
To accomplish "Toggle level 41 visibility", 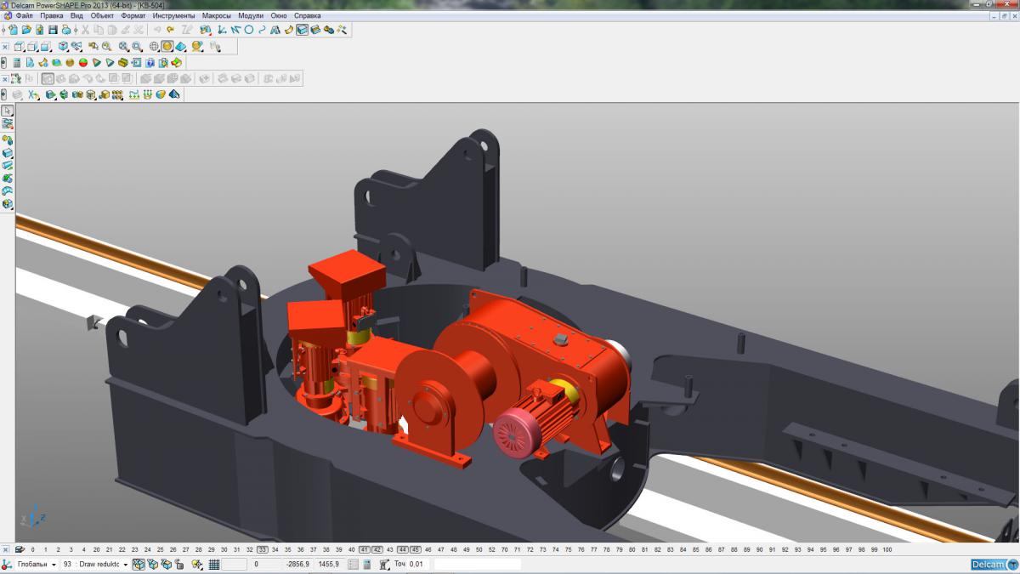I will point(364,549).
